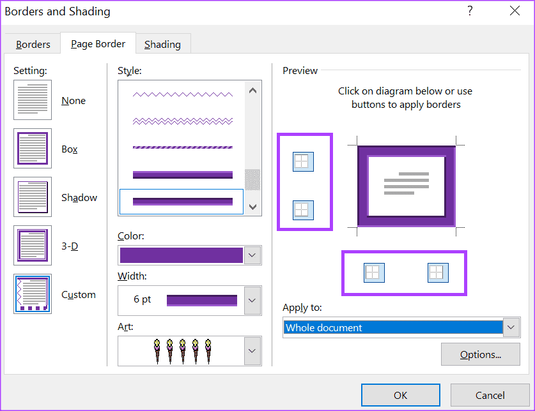This screenshot has height=411, width=535.
Task: Toggle the top border button in Preview
Action: [303, 161]
